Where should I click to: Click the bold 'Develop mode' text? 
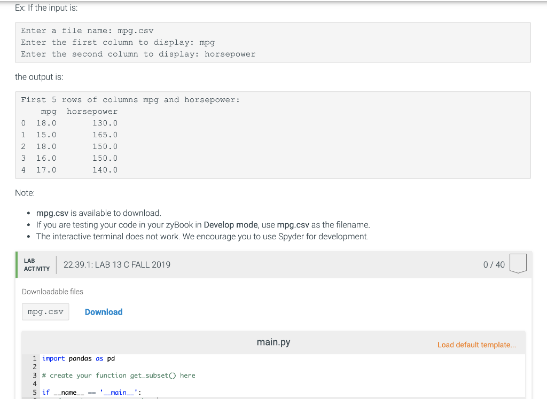click(231, 225)
